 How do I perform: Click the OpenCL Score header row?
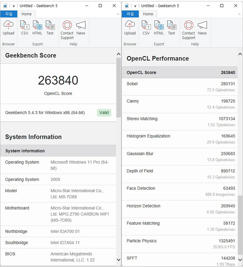(180, 72)
